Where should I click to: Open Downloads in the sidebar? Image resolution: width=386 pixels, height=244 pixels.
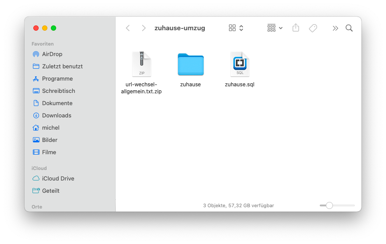point(56,116)
